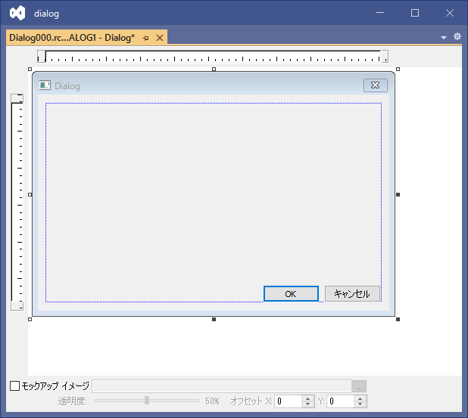Click the horizontal ruler above the dialog
The width and height of the screenshot is (468, 418).
pos(212,57)
